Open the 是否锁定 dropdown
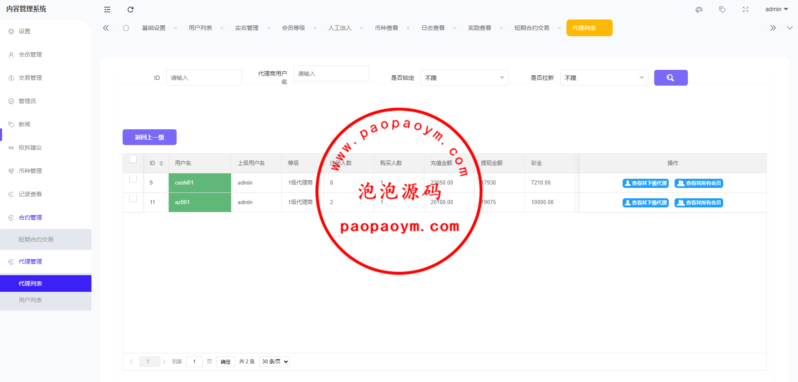 [465, 78]
